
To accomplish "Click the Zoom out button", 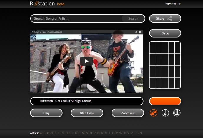I will click(128, 113).
